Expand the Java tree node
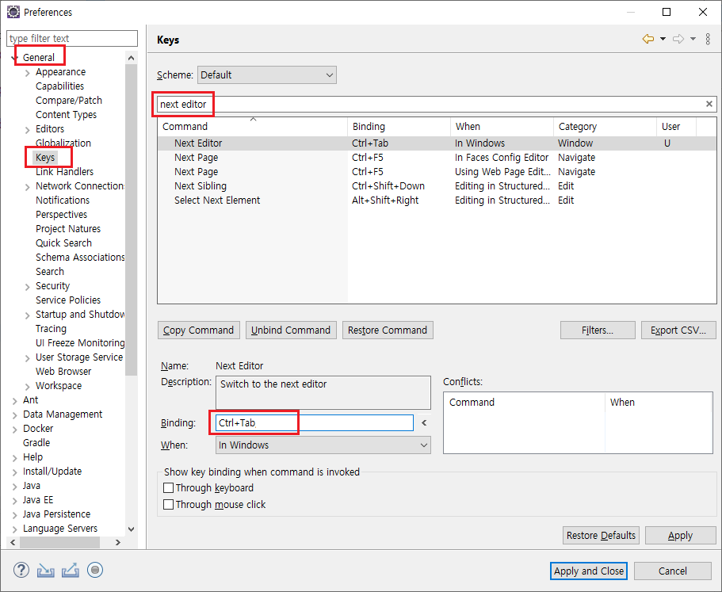Image resolution: width=722 pixels, height=592 pixels. coord(15,486)
